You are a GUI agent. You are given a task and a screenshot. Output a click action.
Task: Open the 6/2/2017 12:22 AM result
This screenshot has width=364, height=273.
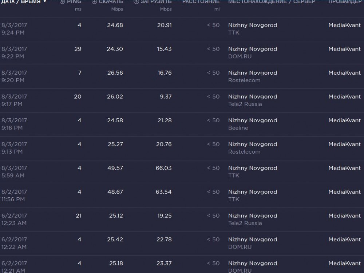[x=14, y=243]
